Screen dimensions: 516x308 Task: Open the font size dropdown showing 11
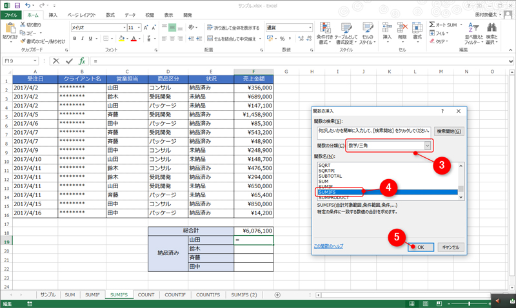click(x=139, y=28)
